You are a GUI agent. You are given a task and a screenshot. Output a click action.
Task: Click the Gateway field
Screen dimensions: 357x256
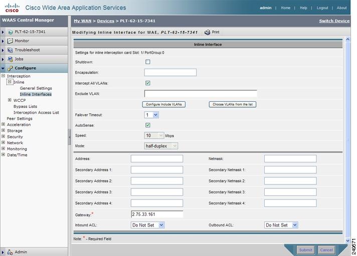[157, 214]
